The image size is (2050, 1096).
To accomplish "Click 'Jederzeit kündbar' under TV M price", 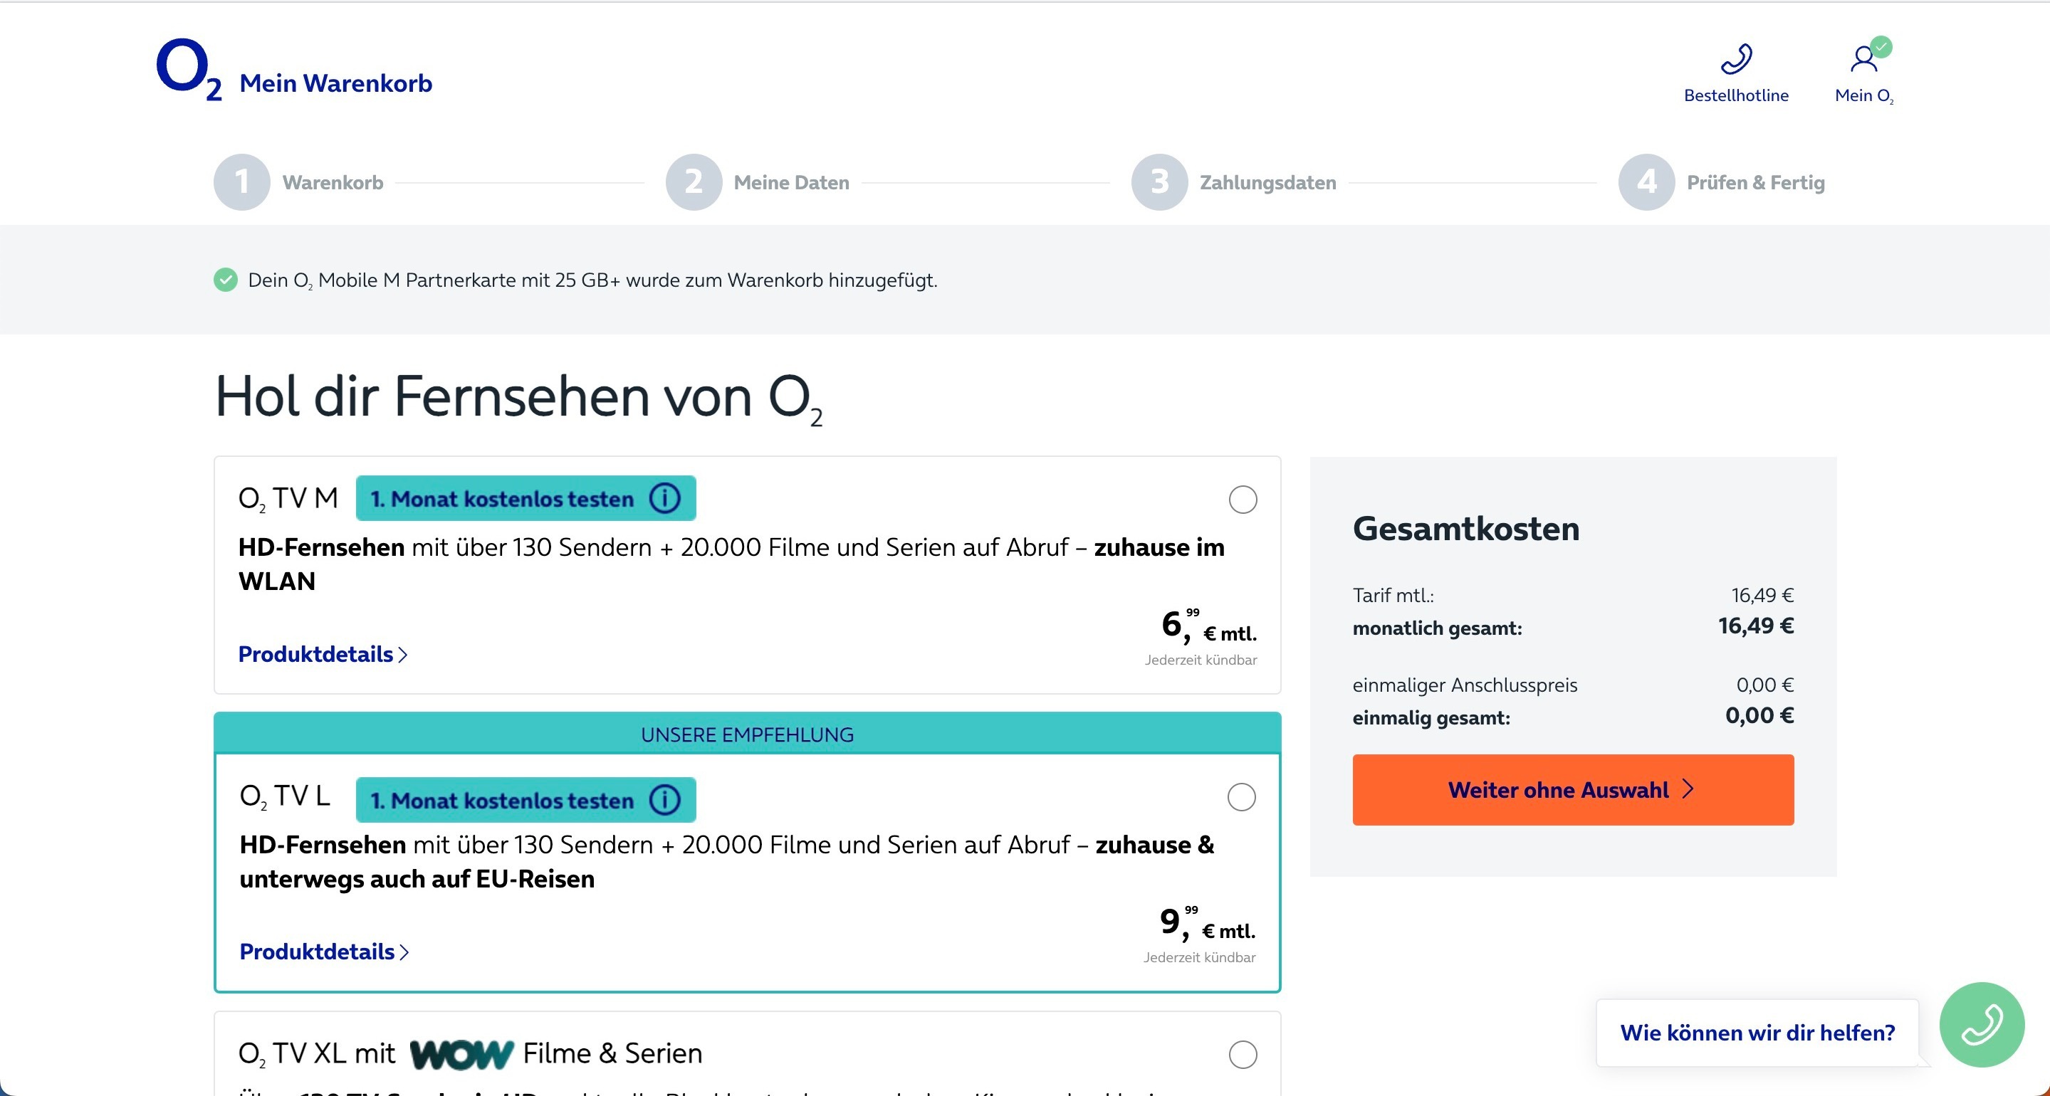I will pos(1201,660).
